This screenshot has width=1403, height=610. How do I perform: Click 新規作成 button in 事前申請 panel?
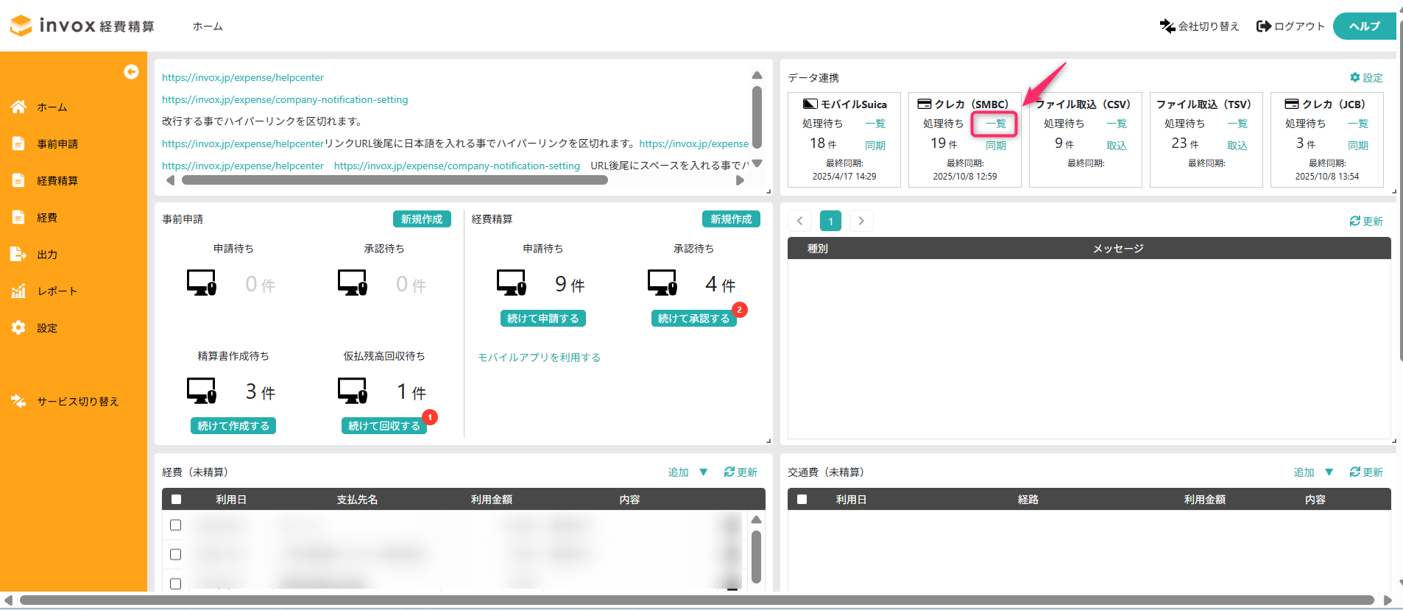(421, 219)
